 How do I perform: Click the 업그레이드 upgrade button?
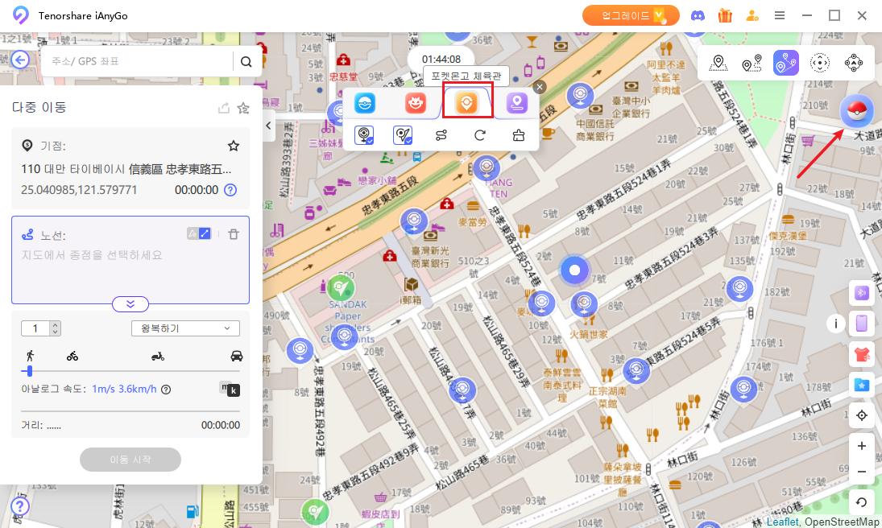point(631,15)
